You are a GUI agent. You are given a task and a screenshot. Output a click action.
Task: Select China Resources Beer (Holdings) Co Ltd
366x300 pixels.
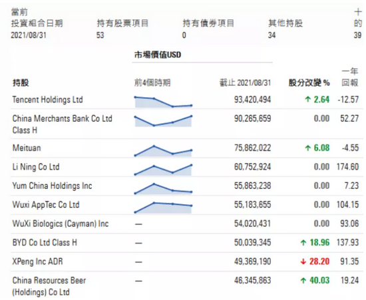[x=49, y=286]
